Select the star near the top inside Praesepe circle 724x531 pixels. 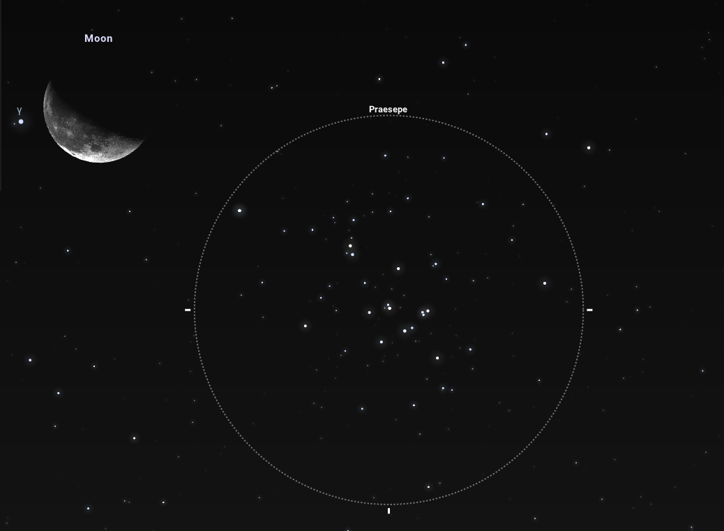[385, 156]
